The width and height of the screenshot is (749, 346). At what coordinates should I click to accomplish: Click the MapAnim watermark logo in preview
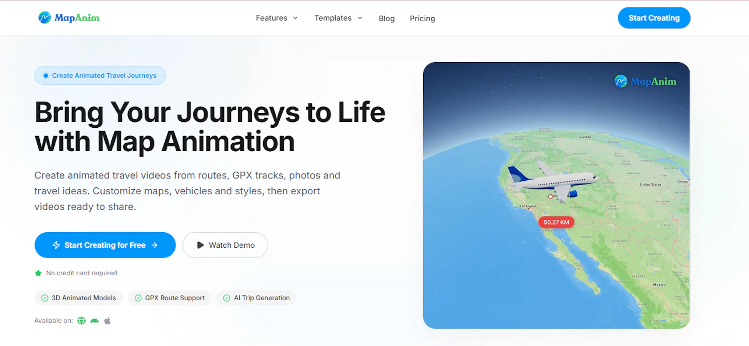(646, 81)
